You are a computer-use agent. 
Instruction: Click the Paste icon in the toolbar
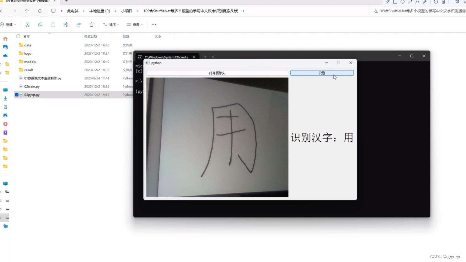click(x=53, y=24)
